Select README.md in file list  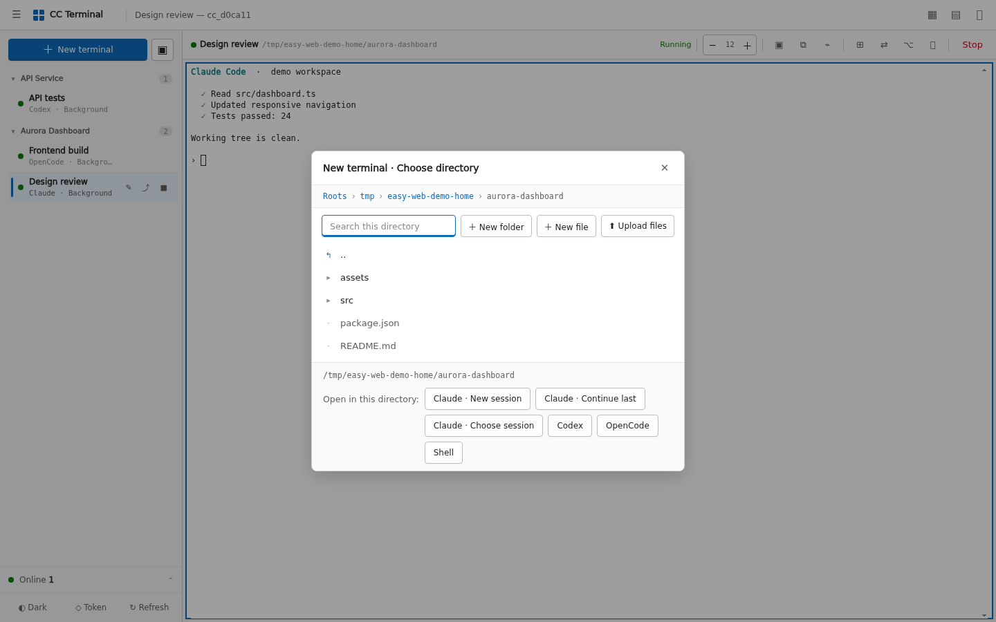pos(498,346)
